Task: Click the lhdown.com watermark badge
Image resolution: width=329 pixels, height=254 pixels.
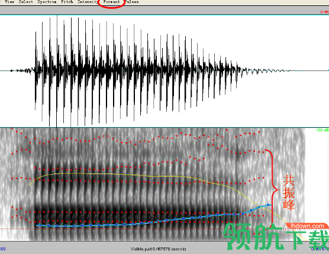Action: pyautogui.click(x=307, y=226)
